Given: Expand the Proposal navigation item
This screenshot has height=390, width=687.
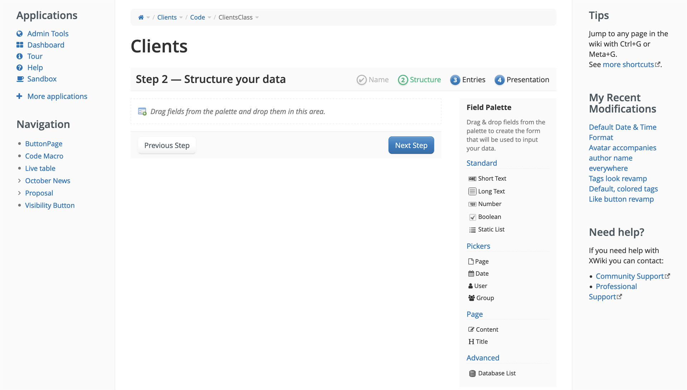Looking at the screenshot, I should (19, 193).
